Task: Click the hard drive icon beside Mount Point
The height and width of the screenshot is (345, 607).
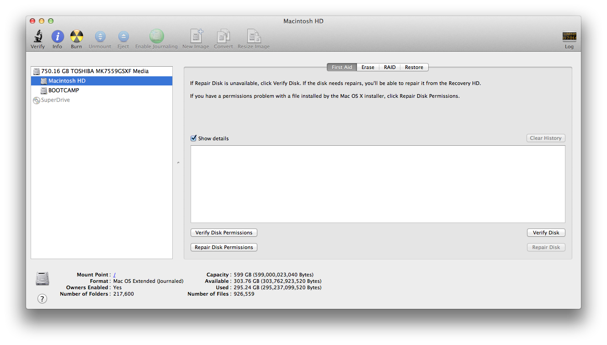Action: [42, 278]
